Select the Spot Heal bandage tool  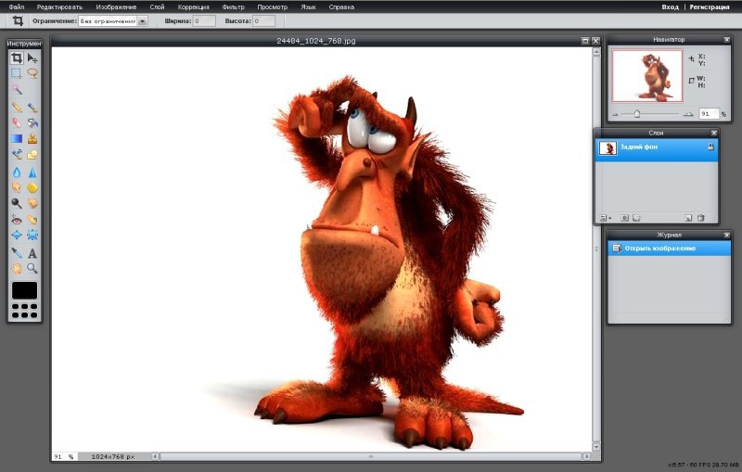[32, 220]
